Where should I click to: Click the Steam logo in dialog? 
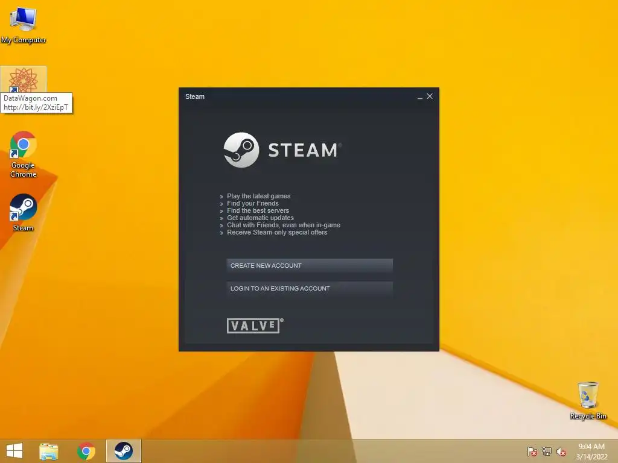[x=241, y=150]
